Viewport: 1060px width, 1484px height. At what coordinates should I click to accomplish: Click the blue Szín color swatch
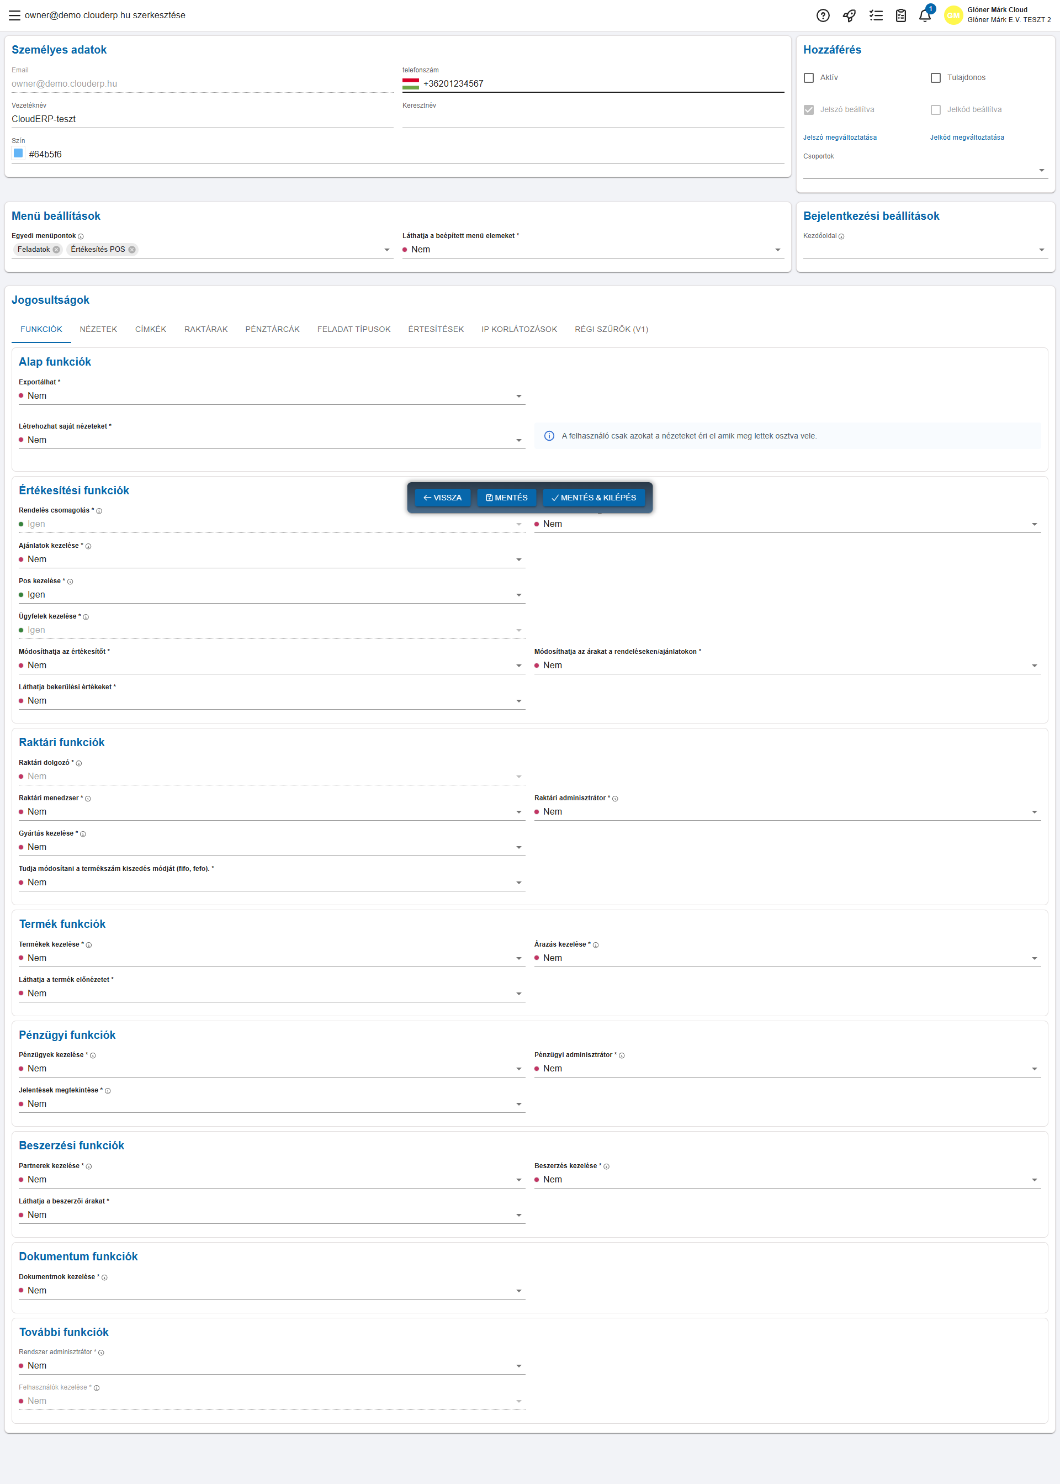point(18,154)
